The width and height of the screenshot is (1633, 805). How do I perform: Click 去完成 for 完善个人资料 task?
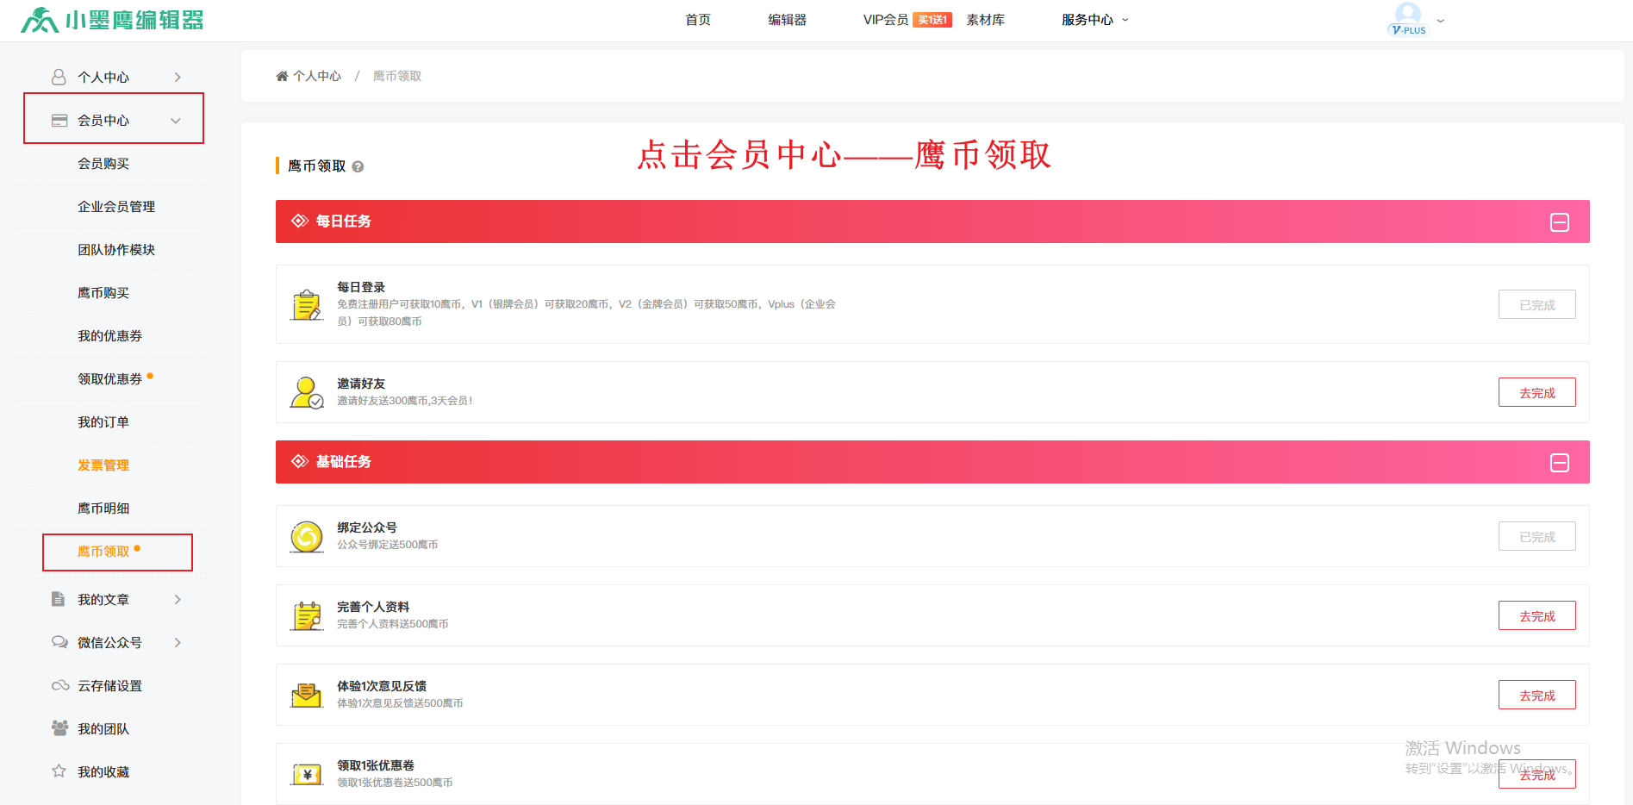point(1537,615)
